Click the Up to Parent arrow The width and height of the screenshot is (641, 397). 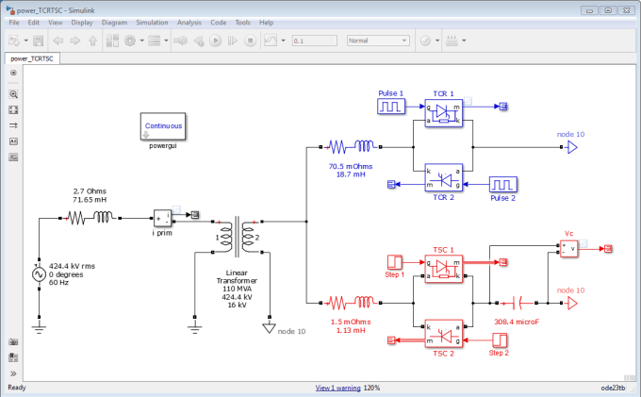(x=92, y=41)
